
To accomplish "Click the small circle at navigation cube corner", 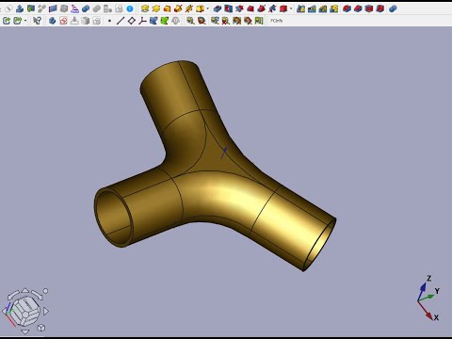I will click(x=45, y=291).
